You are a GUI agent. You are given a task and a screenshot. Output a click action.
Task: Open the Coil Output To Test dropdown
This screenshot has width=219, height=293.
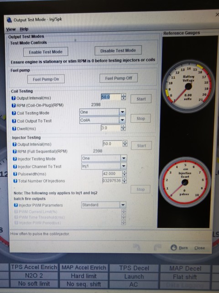pyautogui.click(x=122, y=120)
